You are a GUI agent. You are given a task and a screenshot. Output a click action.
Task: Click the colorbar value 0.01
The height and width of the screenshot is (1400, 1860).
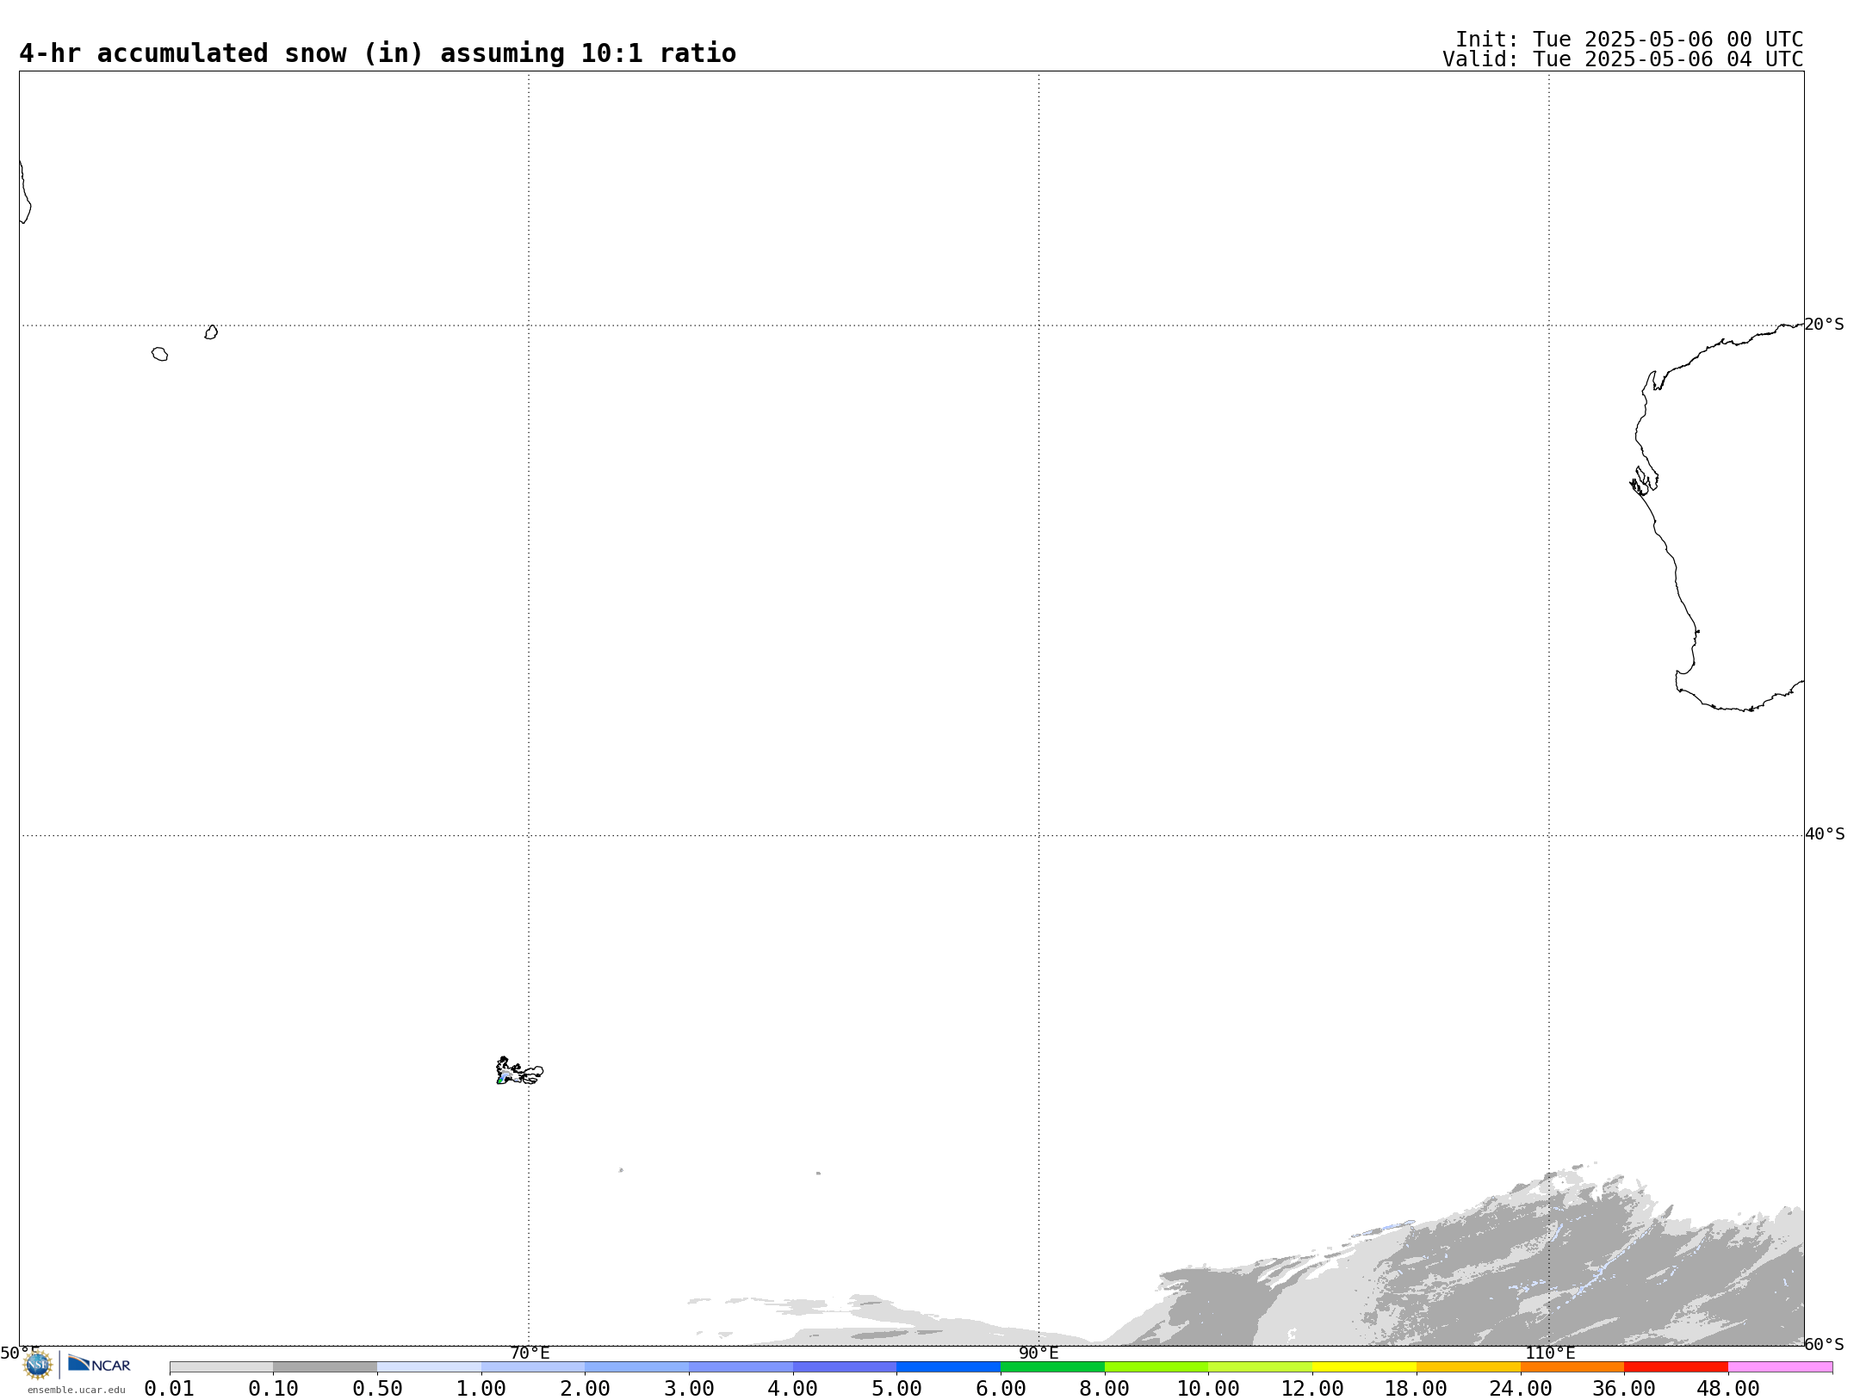(170, 1389)
